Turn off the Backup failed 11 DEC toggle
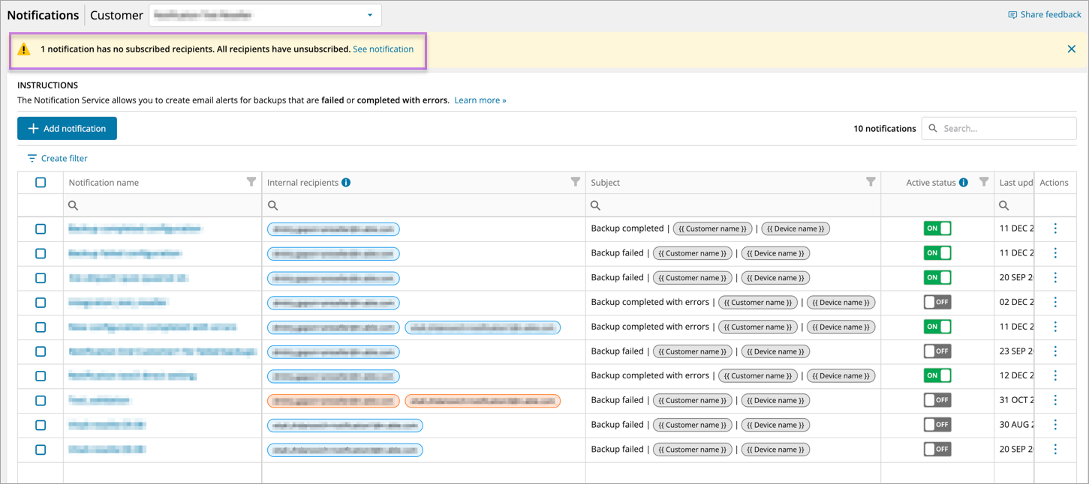Image resolution: width=1089 pixels, height=484 pixels. point(937,253)
